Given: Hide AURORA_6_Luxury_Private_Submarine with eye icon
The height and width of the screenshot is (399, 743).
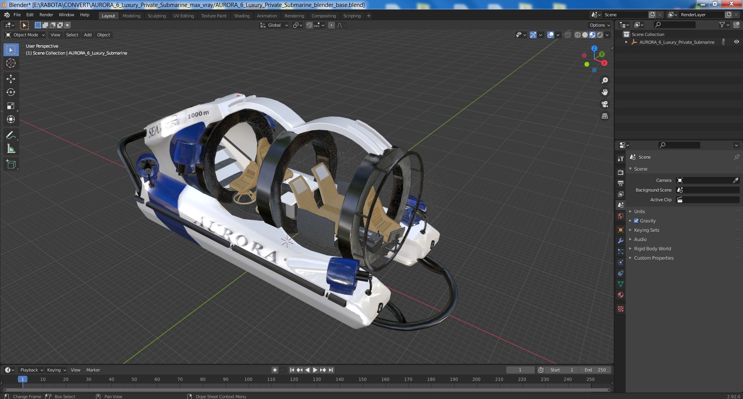Looking at the screenshot, I should pos(736,42).
